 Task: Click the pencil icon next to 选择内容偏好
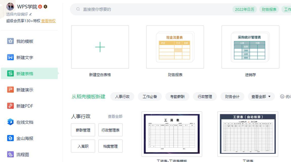pyautogui.click(x=31, y=14)
